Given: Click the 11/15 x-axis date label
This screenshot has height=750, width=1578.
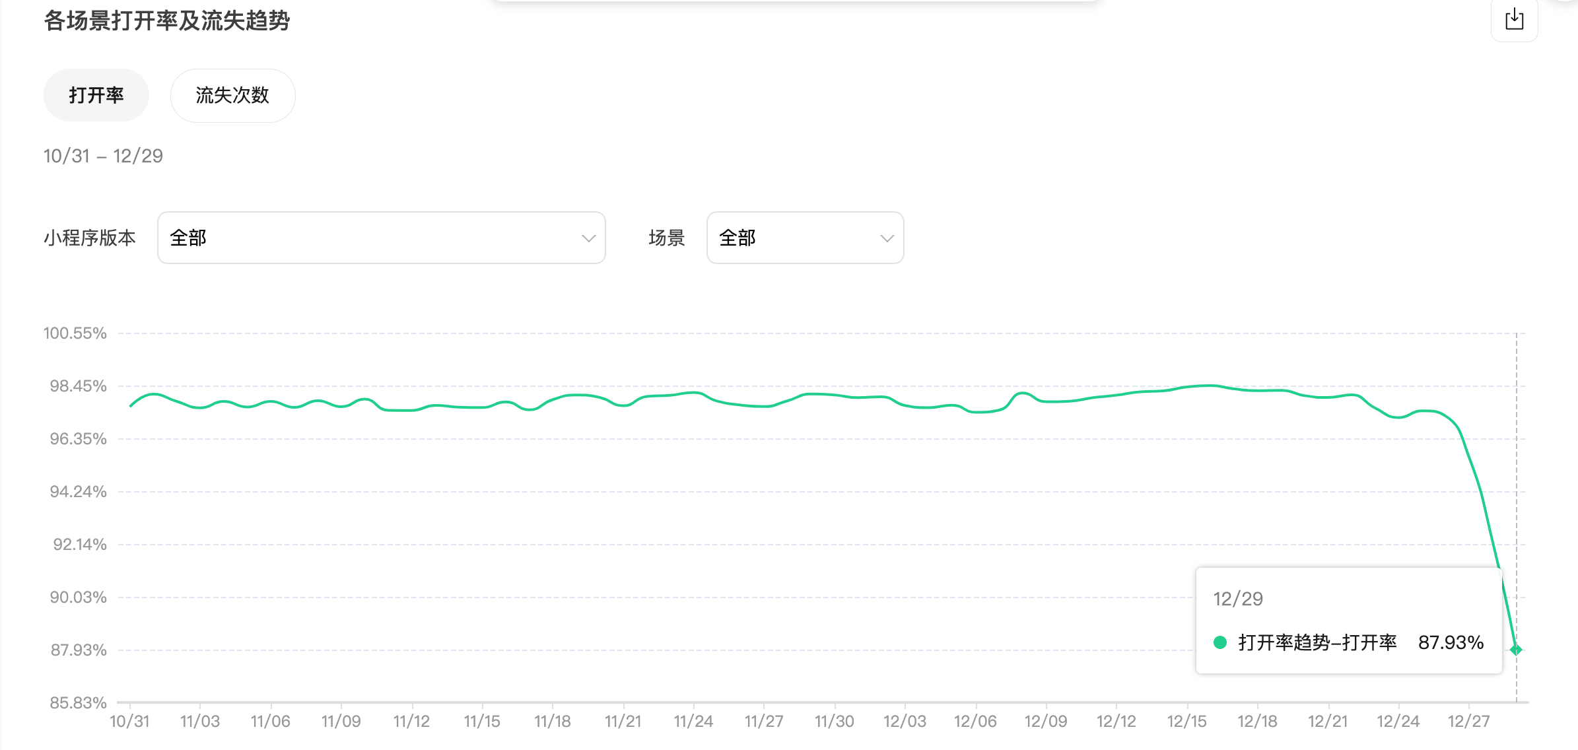Looking at the screenshot, I should [x=482, y=721].
